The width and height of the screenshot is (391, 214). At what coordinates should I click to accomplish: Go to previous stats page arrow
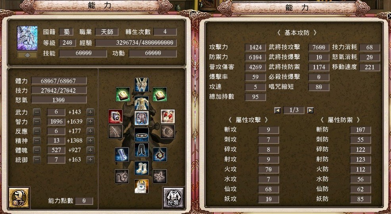point(278,110)
